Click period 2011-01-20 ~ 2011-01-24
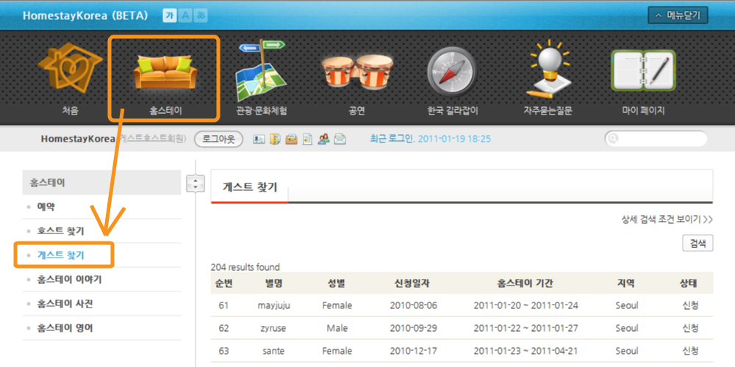735x367 pixels. coord(526,305)
